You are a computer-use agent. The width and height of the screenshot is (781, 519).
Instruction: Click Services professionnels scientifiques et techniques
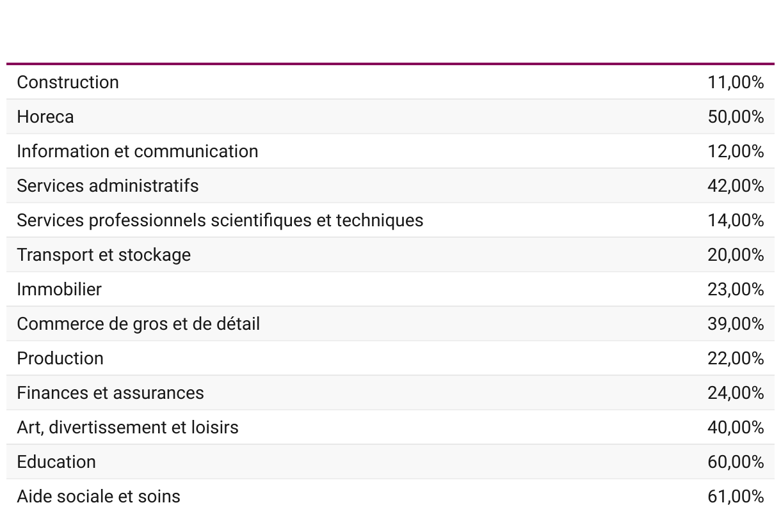(220, 221)
